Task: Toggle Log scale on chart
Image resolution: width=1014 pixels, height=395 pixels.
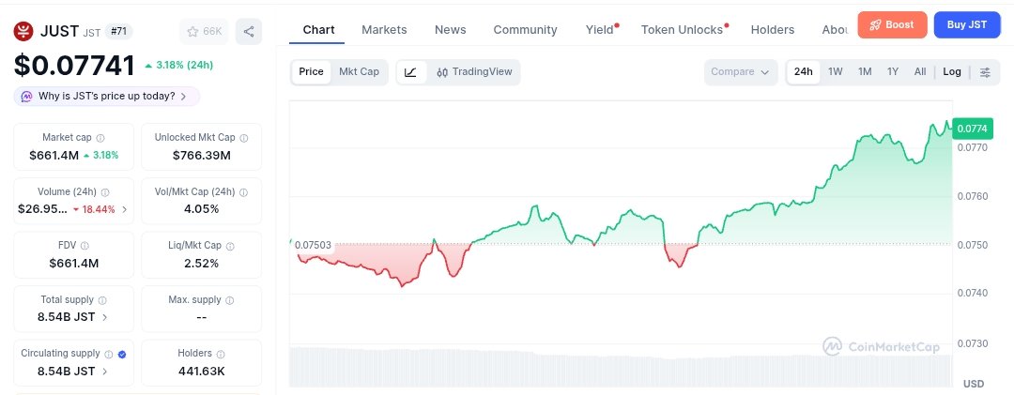Action: click(x=952, y=71)
